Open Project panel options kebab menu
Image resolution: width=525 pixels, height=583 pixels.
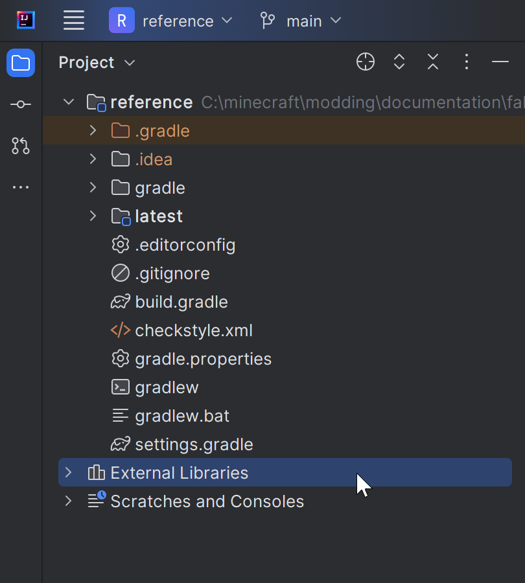(467, 62)
